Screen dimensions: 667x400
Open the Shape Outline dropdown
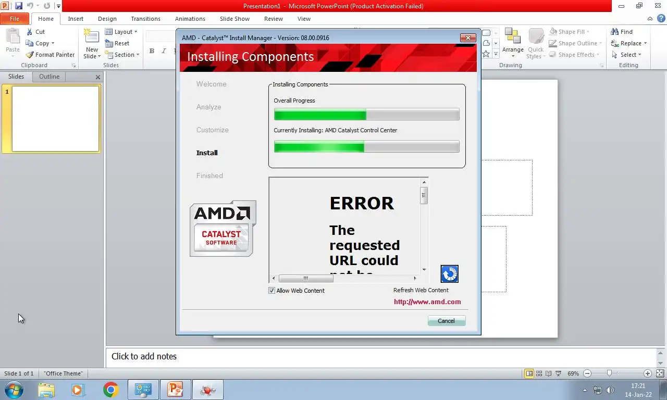point(575,43)
